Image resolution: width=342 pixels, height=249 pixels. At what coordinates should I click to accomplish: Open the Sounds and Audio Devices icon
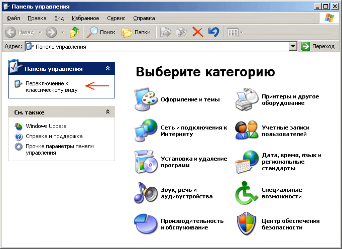point(146,193)
